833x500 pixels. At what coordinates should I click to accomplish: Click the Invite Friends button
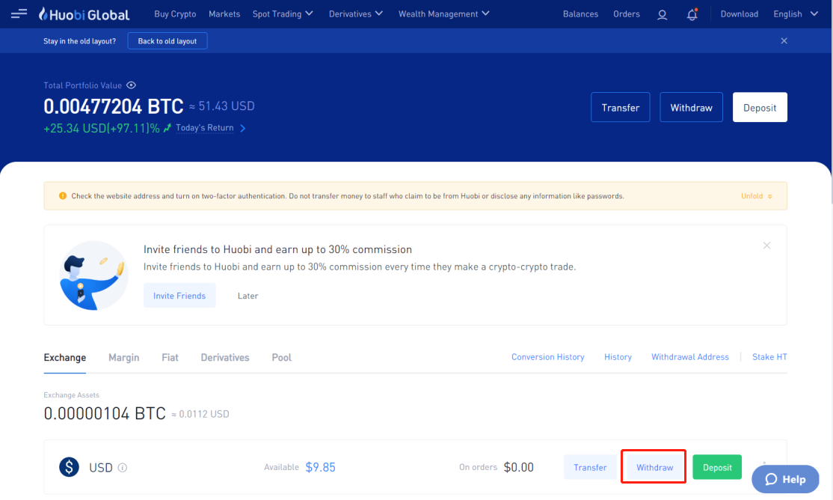pyautogui.click(x=179, y=296)
